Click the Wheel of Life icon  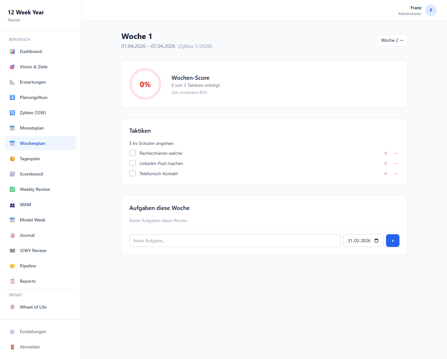[x=12, y=307]
